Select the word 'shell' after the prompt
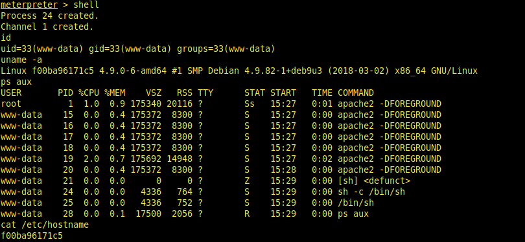Screen dimensions: 525x242 (x=86, y=5)
